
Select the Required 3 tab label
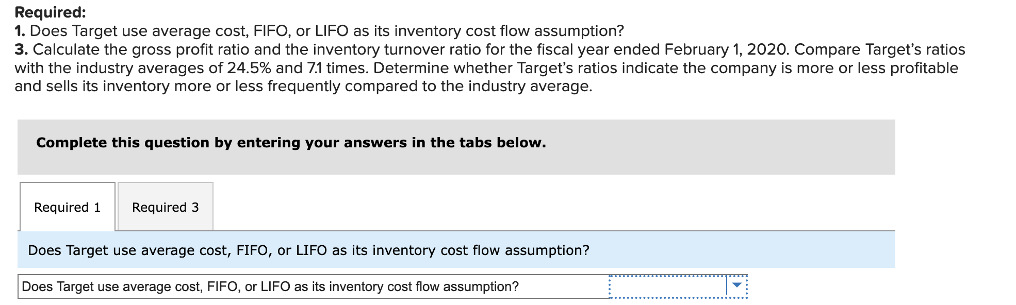click(x=165, y=207)
